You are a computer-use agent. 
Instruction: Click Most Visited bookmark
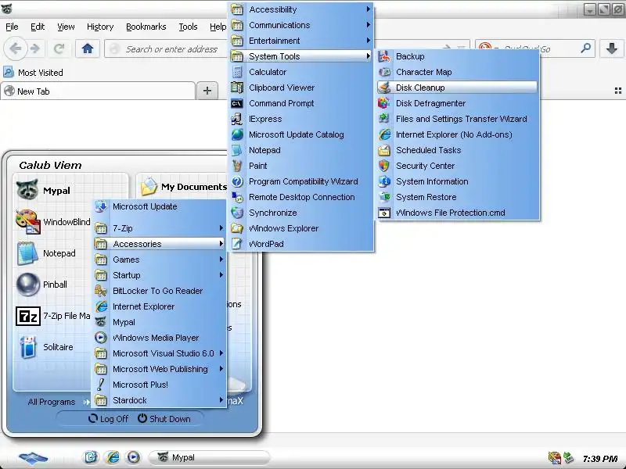(33, 72)
